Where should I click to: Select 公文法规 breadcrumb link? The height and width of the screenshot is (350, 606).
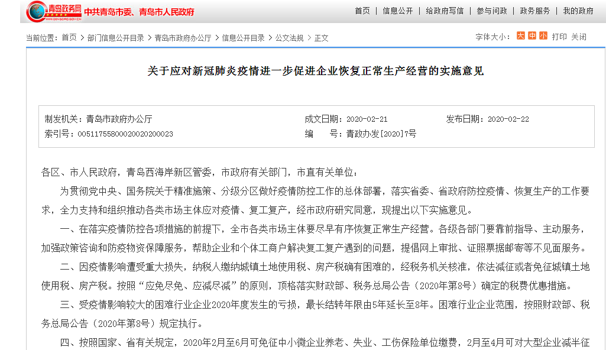tap(289, 38)
